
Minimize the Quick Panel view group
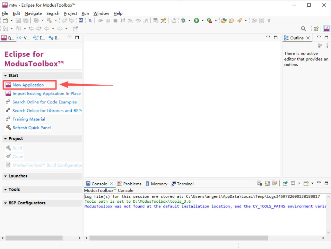69,37
